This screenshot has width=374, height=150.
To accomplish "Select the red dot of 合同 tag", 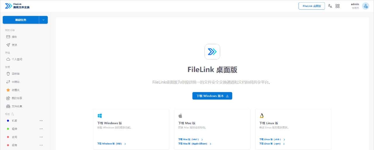I will tap(8, 137).
